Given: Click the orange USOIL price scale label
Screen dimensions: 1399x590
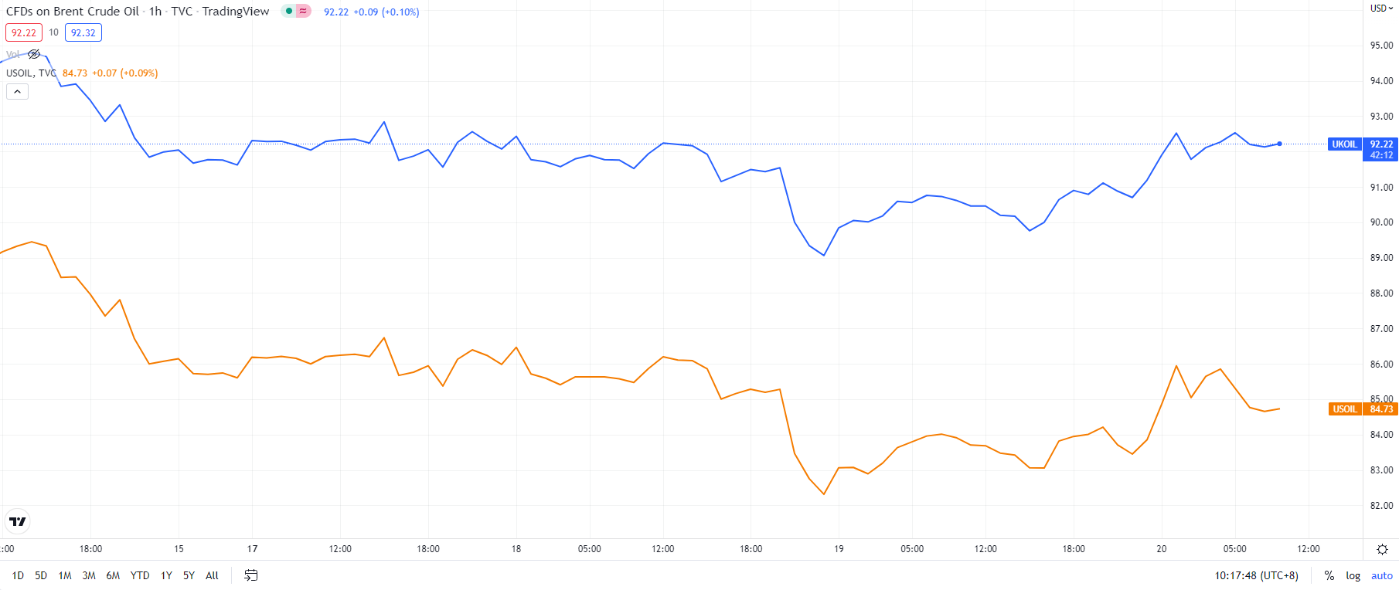Looking at the screenshot, I should point(1344,409).
